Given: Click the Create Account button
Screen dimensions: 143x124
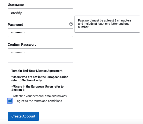Looking at the screenshot, I should click(x=23, y=116).
